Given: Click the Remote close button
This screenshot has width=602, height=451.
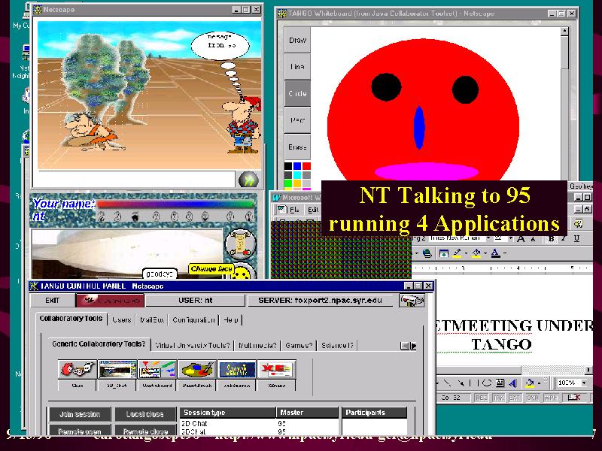Looking at the screenshot, I should click(145, 431).
